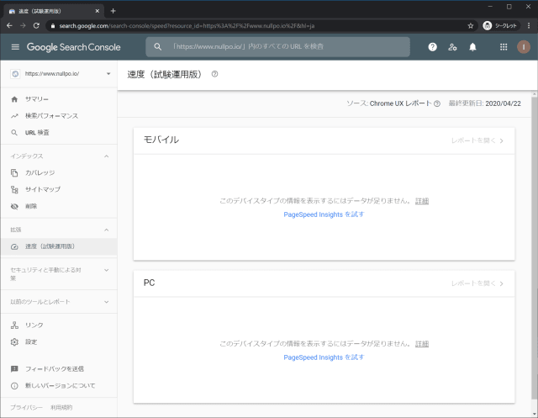538x418 pixels.
Task: Click 詳細 link in モバイル card
Action: [422, 201]
